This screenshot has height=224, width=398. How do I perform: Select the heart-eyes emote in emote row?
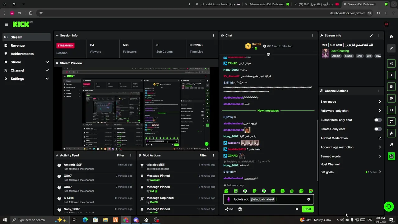click(311, 191)
